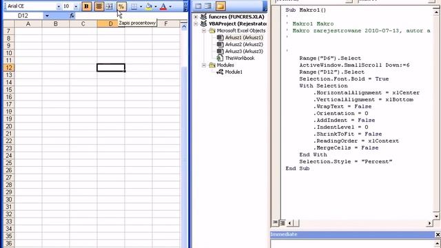
Task: Open the Name Box dropdown arrow
Action: [x=47, y=16]
